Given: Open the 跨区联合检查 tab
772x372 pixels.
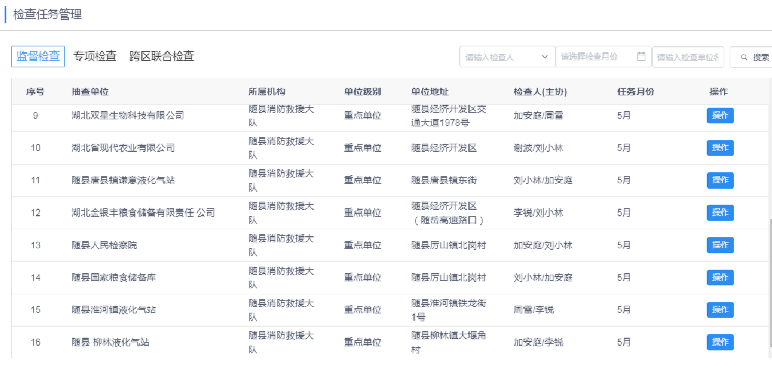Looking at the screenshot, I should [x=162, y=56].
